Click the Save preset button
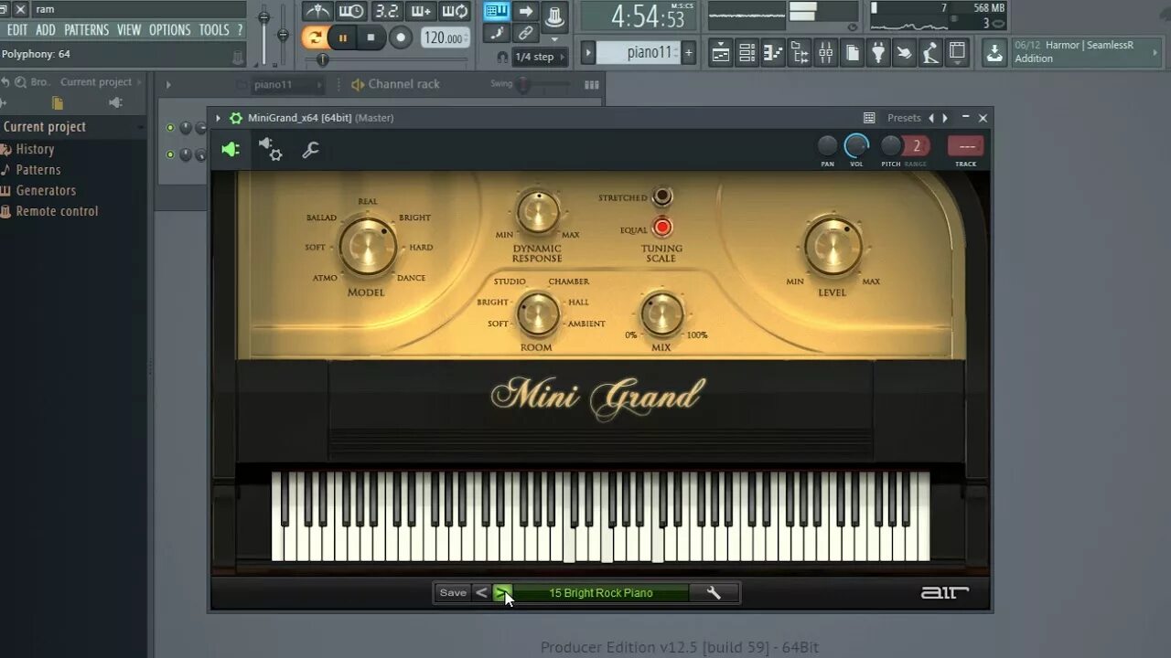The image size is (1171, 658). coord(453,593)
